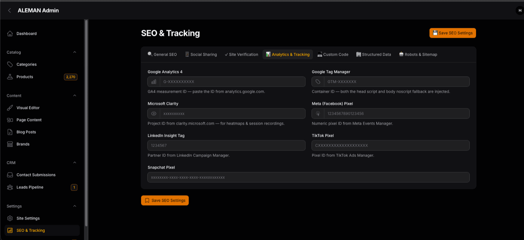Click the GA4 measurement ID hint text
This screenshot has height=240, width=524.
click(x=206, y=92)
